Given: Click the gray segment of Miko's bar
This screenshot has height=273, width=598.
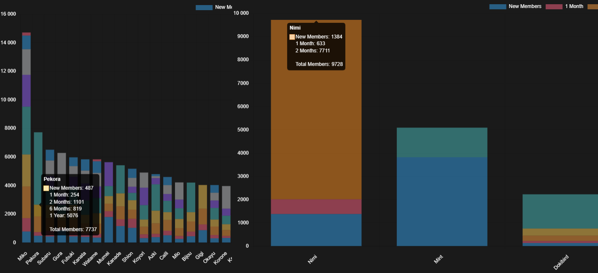Looking at the screenshot, I should [26, 62].
